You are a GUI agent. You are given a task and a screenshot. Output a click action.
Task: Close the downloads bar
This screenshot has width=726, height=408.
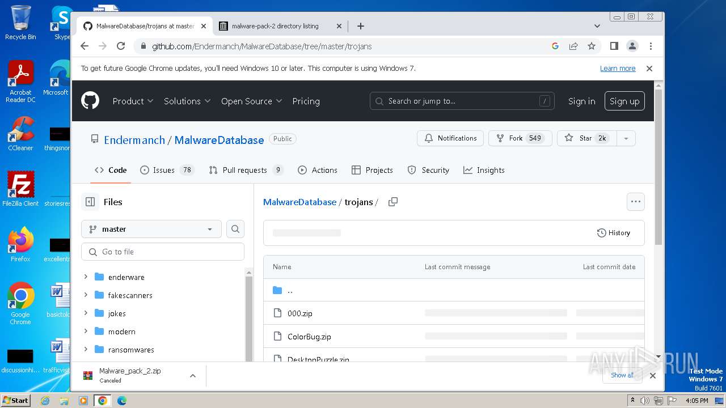[653, 375]
